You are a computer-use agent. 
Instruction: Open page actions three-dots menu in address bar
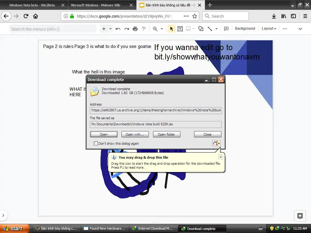(x=186, y=16)
